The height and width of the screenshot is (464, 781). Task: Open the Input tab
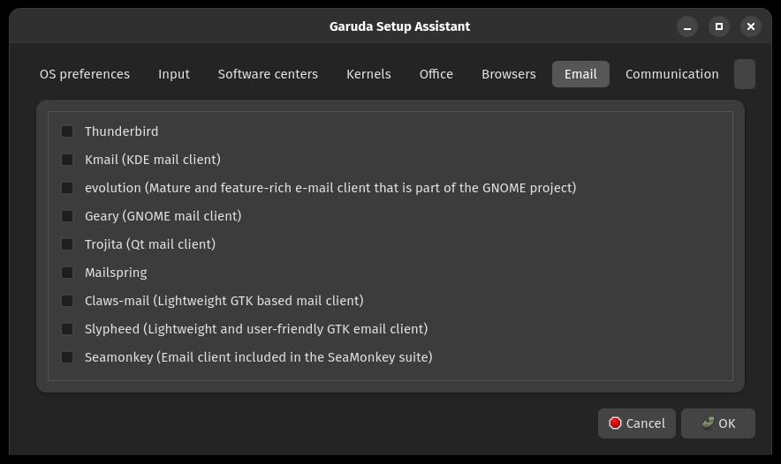click(174, 74)
